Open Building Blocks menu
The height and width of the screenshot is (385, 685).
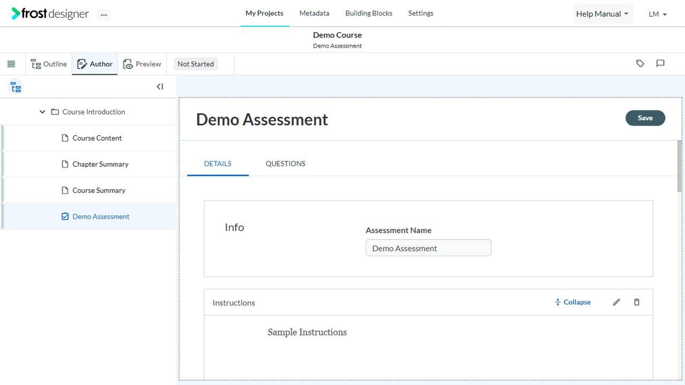(369, 13)
